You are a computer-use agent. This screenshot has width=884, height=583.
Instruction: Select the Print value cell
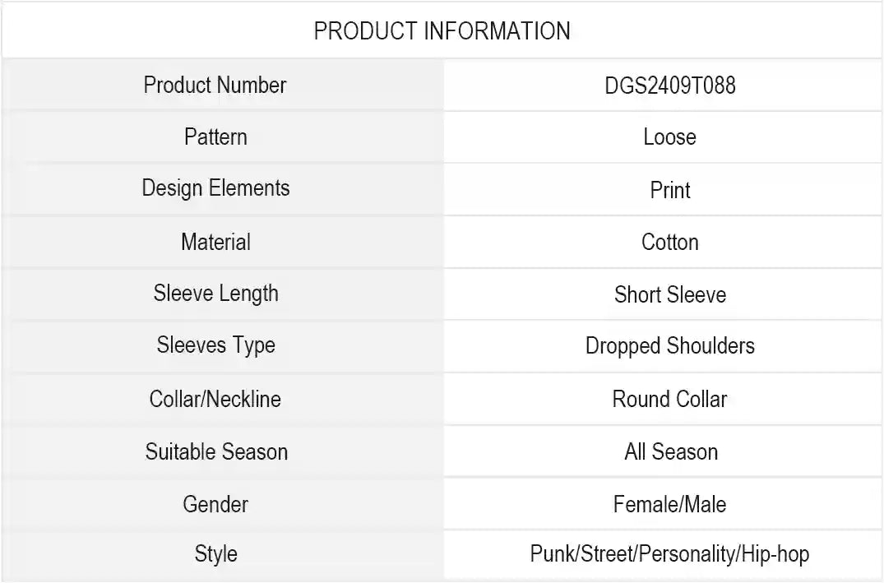click(x=669, y=190)
